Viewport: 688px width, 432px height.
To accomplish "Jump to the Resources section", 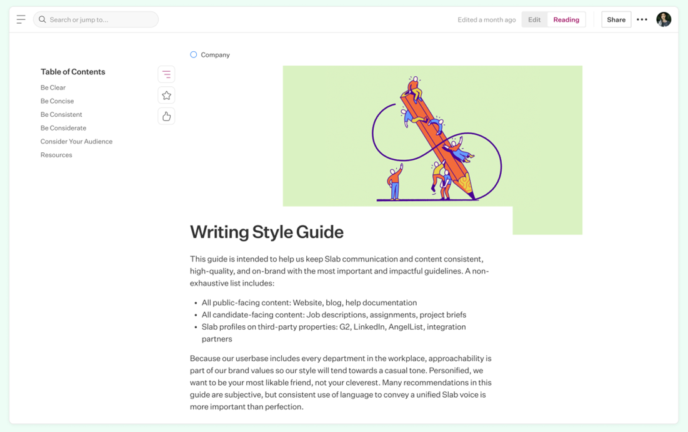I will pyautogui.click(x=56, y=154).
